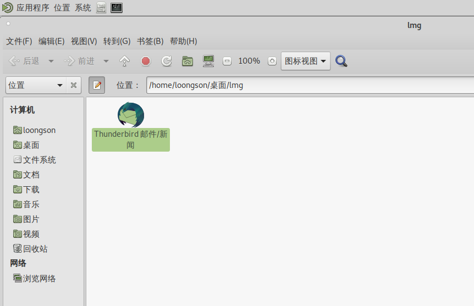Open the 编辑(E) menu
This screenshot has height=306, width=474.
pyautogui.click(x=51, y=41)
